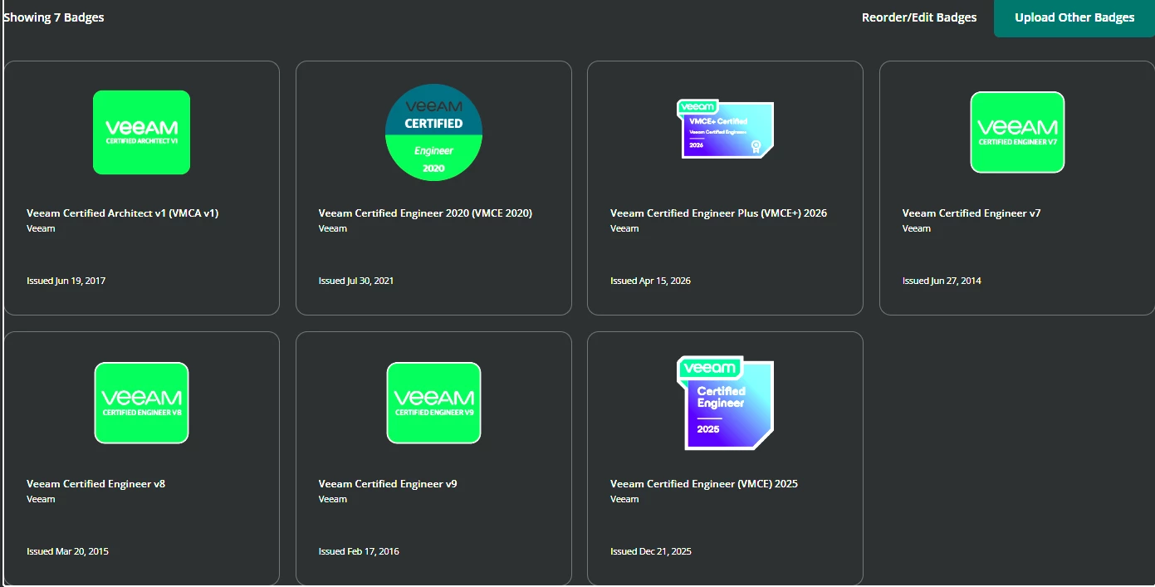1155x587 pixels.
Task: Click the Certified Engineer V7 badge image
Action: click(x=1017, y=132)
